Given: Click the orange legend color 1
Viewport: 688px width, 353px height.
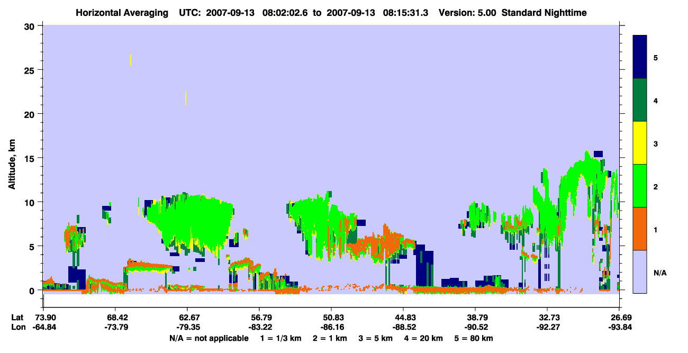Looking at the screenshot, I should tap(640, 229).
